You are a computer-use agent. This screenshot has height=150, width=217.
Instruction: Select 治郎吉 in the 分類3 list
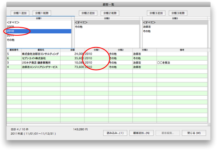[175, 27]
